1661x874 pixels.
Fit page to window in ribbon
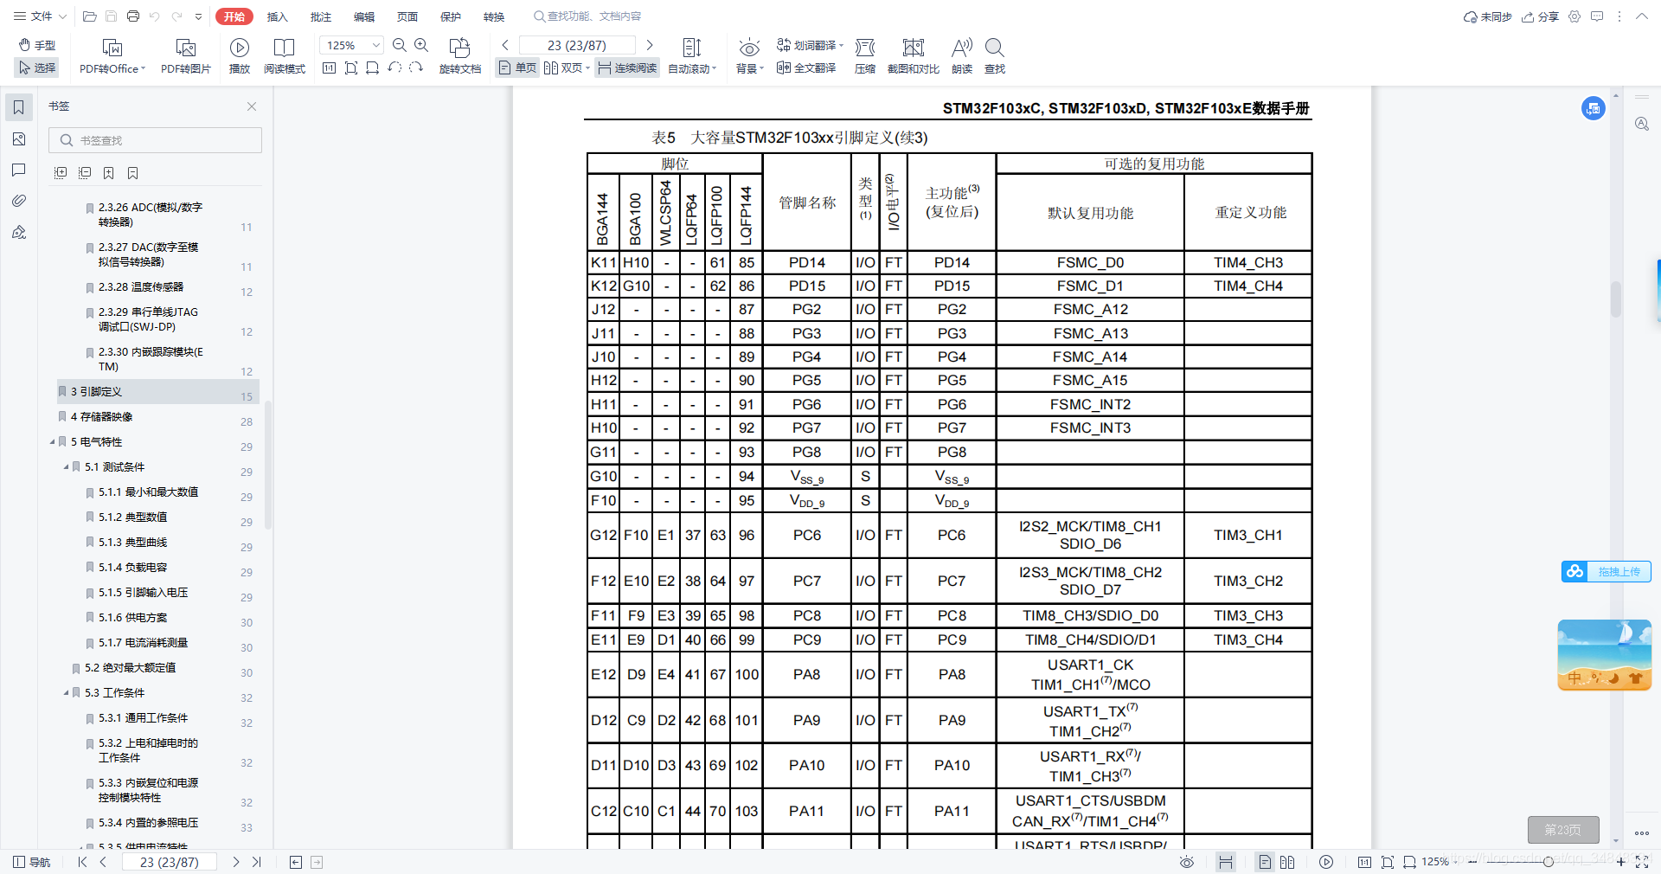click(351, 67)
